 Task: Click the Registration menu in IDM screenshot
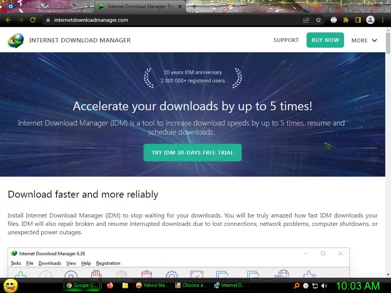[x=108, y=263]
